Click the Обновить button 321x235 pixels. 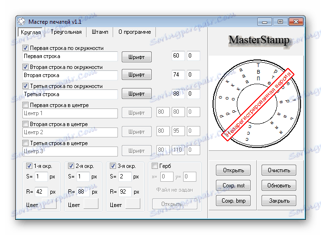click(279, 185)
